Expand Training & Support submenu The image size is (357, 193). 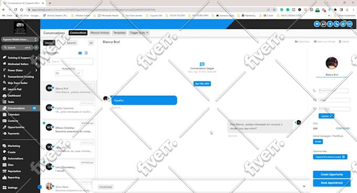(36, 58)
